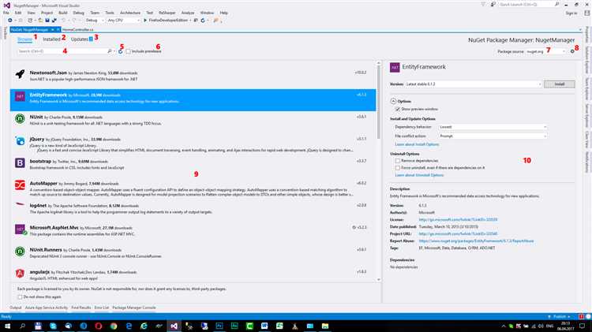Click the Navigate Backward toolbar icon
Screen dimensions: 592x332
click(10, 20)
